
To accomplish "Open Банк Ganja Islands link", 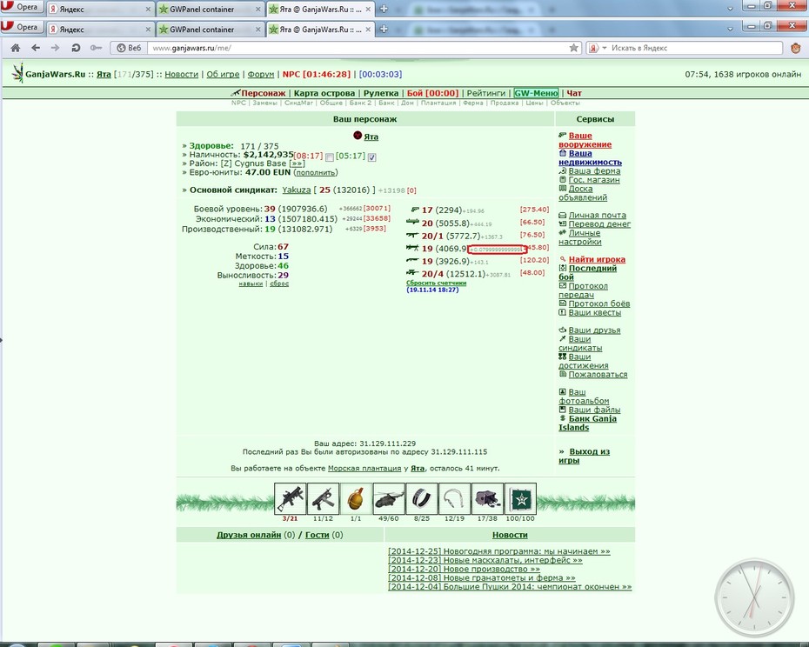I will coord(587,424).
